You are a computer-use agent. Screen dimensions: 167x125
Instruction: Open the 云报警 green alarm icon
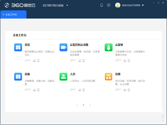click(109, 47)
